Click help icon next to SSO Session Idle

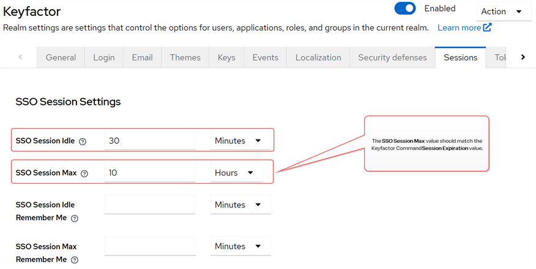pyautogui.click(x=83, y=142)
